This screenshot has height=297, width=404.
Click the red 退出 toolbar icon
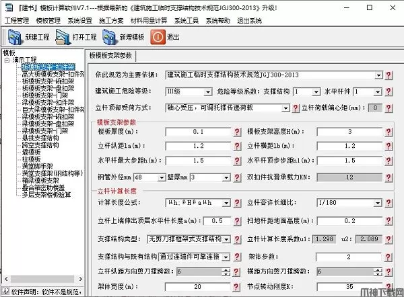158,37
